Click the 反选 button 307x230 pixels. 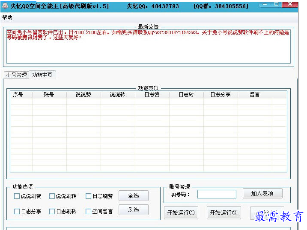coord(134,210)
